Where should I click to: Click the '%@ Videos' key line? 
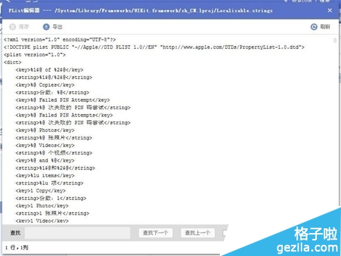tap(45, 145)
